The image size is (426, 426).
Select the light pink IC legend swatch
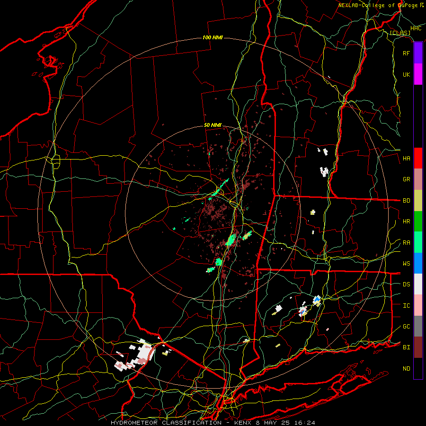coord(418,305)
